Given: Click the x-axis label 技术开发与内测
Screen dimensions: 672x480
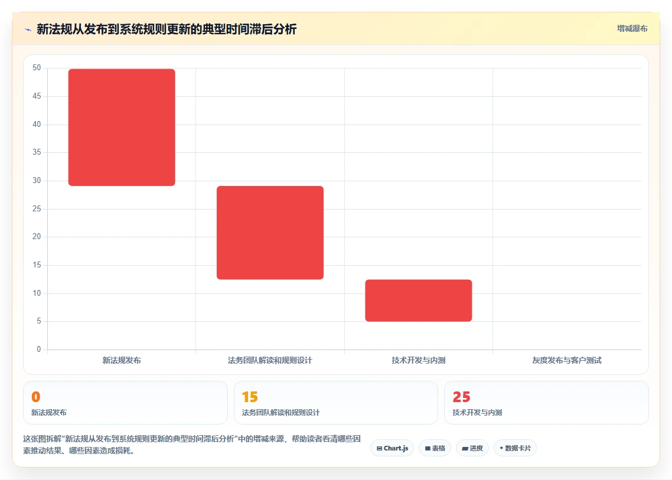Looking at the screenshot, I should point(418,360).
